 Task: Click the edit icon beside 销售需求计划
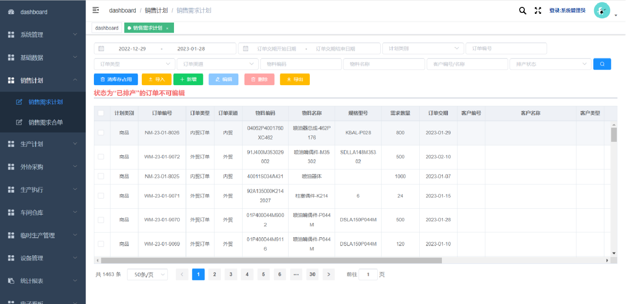[x=18, y=102]
